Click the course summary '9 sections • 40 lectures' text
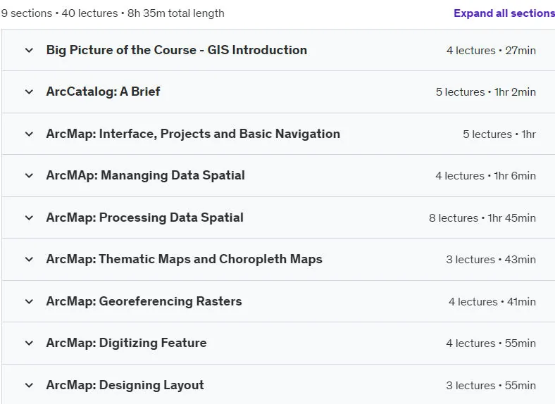The image size is (555, 404). coord(59,13)
